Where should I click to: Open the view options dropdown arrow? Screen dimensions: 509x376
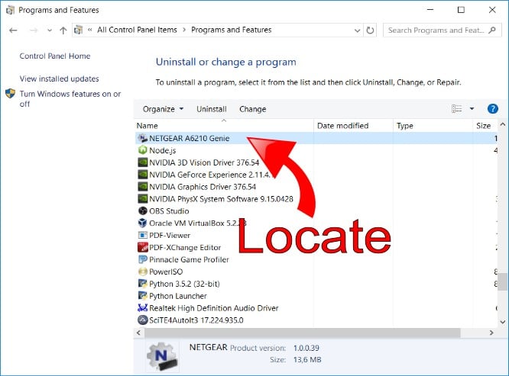coord(472,109)
